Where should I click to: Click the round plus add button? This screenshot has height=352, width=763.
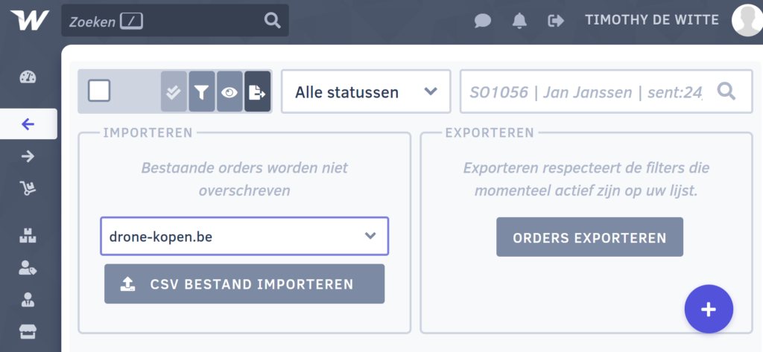[x=709, y=310]
